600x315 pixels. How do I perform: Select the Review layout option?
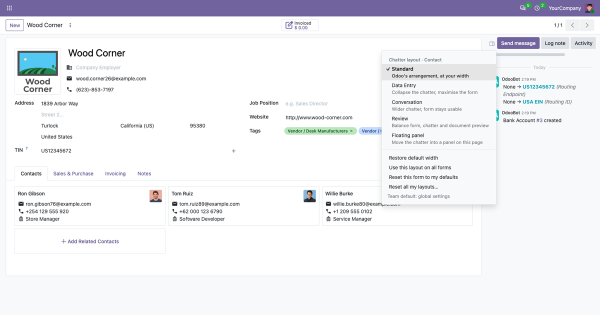tap(439, 122)
